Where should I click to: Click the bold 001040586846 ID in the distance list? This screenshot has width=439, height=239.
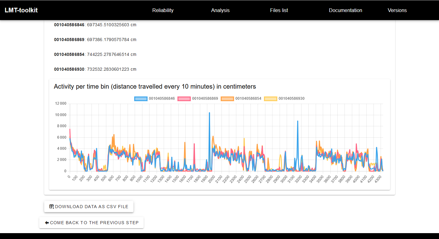point(69,25)
